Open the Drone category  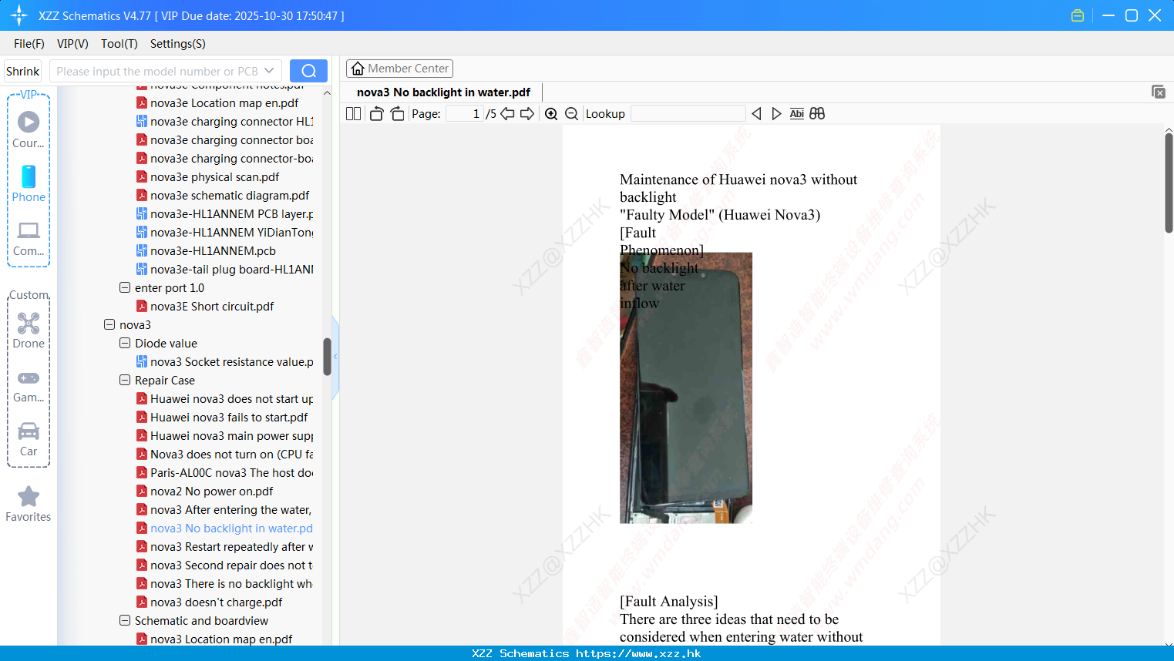[x=29, y=330]
